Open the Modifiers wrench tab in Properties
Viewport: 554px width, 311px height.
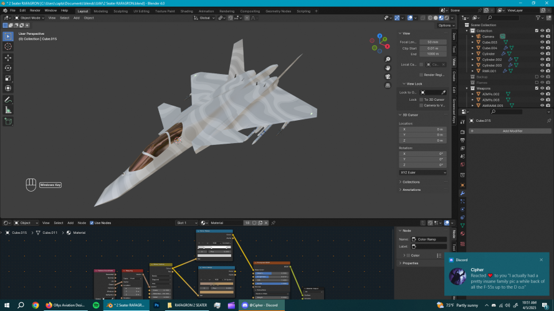(x=462, y=193)
